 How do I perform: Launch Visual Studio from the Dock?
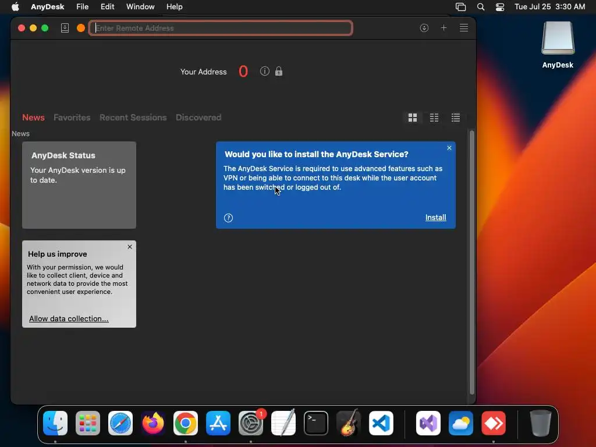(x=428, y=423)
